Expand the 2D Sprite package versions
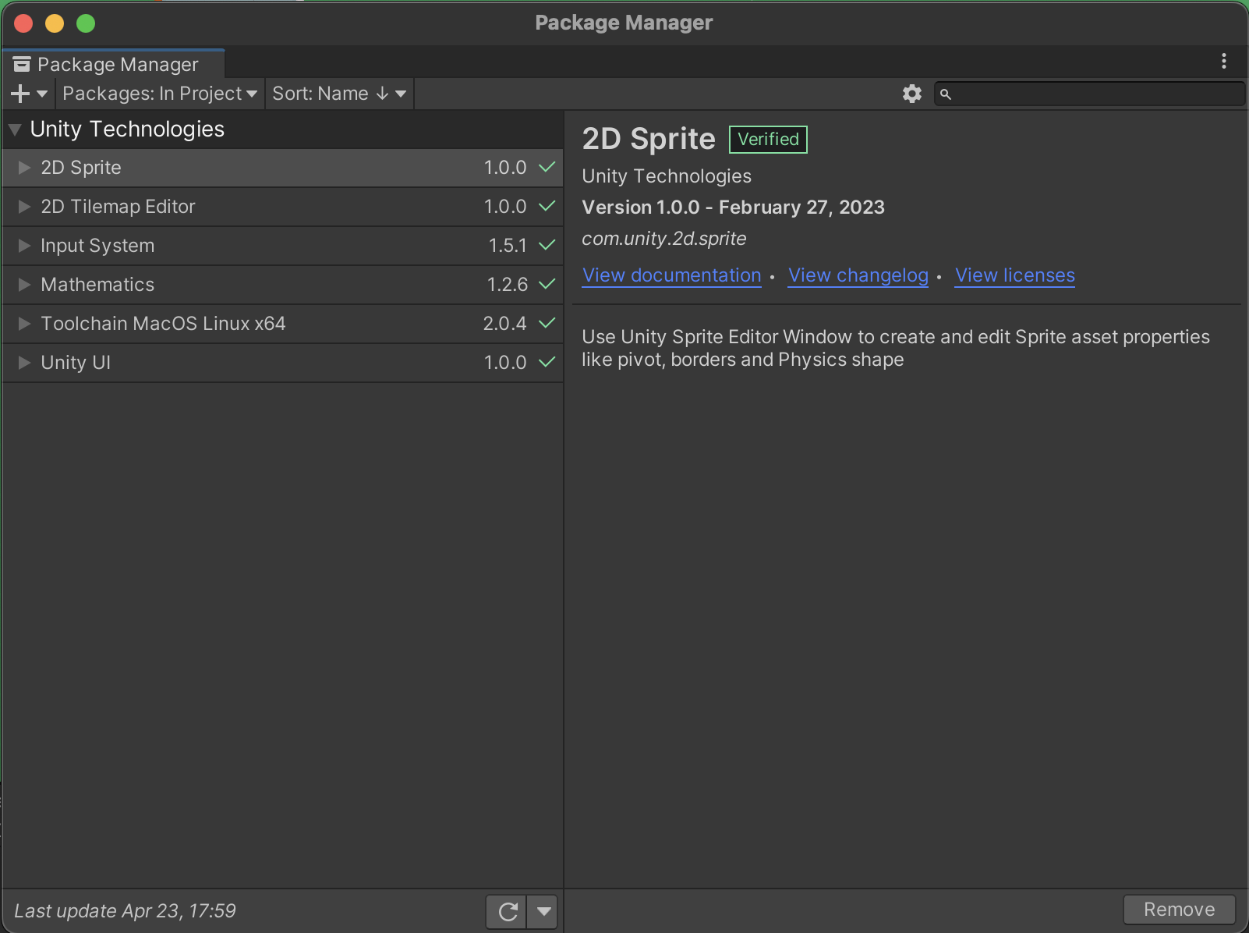This screenshot has height=933, width=1249. click(24, 168)
